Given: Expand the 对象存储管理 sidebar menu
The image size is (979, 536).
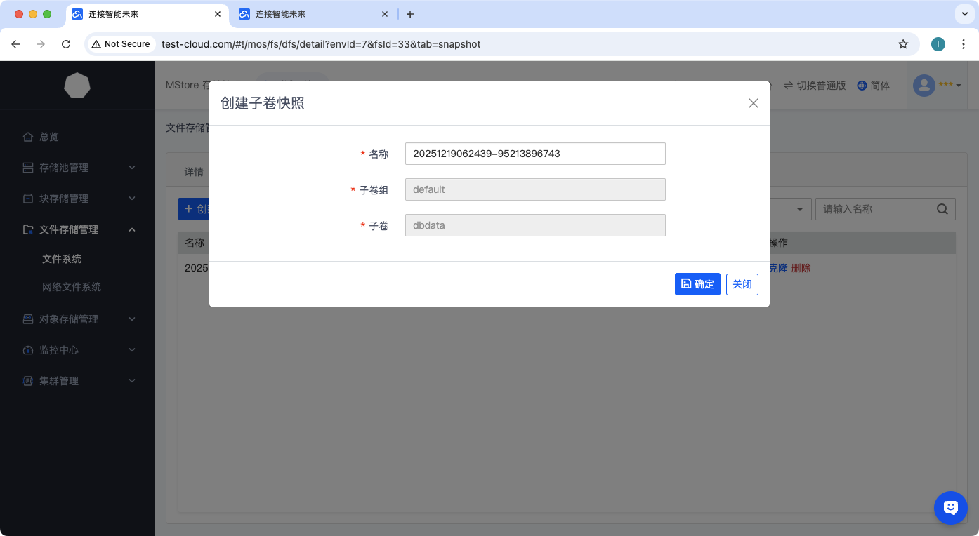Looking at the screenshot, I should tap(77, 319).
